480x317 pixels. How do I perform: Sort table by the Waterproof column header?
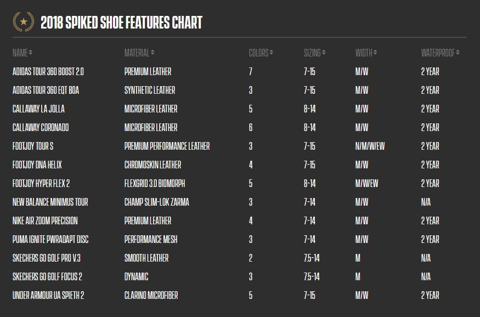point(438,53)
